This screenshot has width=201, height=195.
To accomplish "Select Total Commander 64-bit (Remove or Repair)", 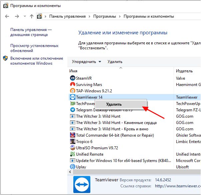I will pyautogui.click(x=115, y=135).
